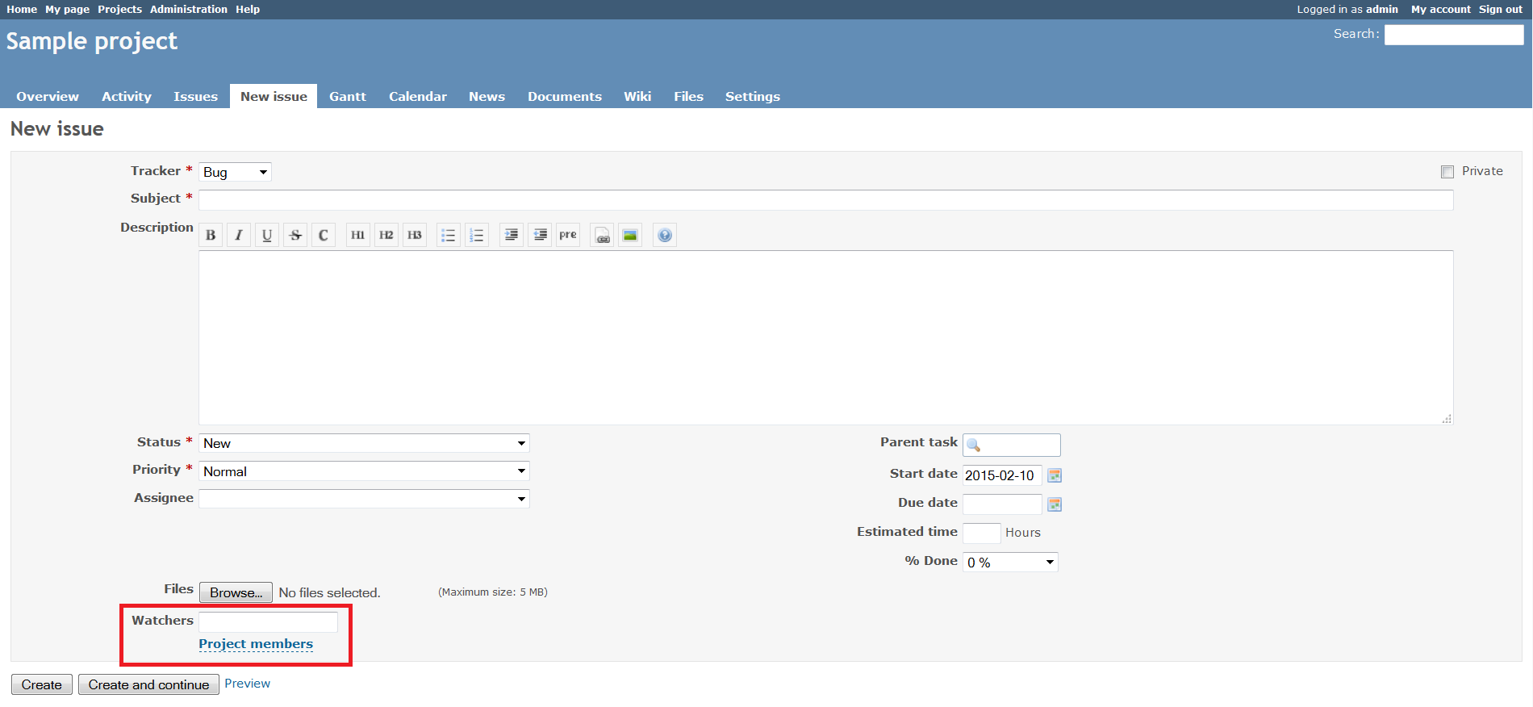
Task: Open the Due date calendar picker
Action: coord(1055,504)
